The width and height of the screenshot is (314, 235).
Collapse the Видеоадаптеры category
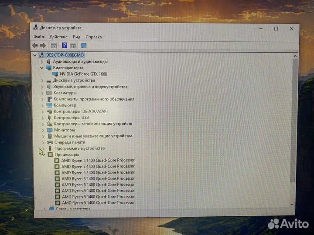point(42,68)
